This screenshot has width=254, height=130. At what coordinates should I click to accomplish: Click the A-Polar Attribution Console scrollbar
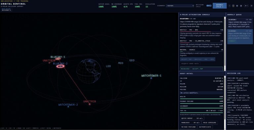(225, 43)
